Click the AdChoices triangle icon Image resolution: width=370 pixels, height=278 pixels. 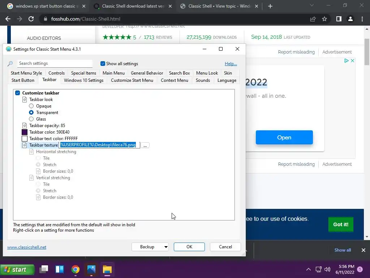point(347,61)
